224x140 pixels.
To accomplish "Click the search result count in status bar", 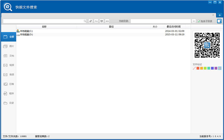I will coord(42,136).
